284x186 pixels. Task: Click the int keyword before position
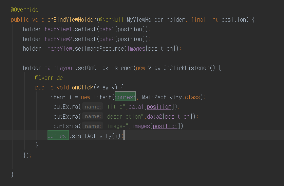coord(214,20)
